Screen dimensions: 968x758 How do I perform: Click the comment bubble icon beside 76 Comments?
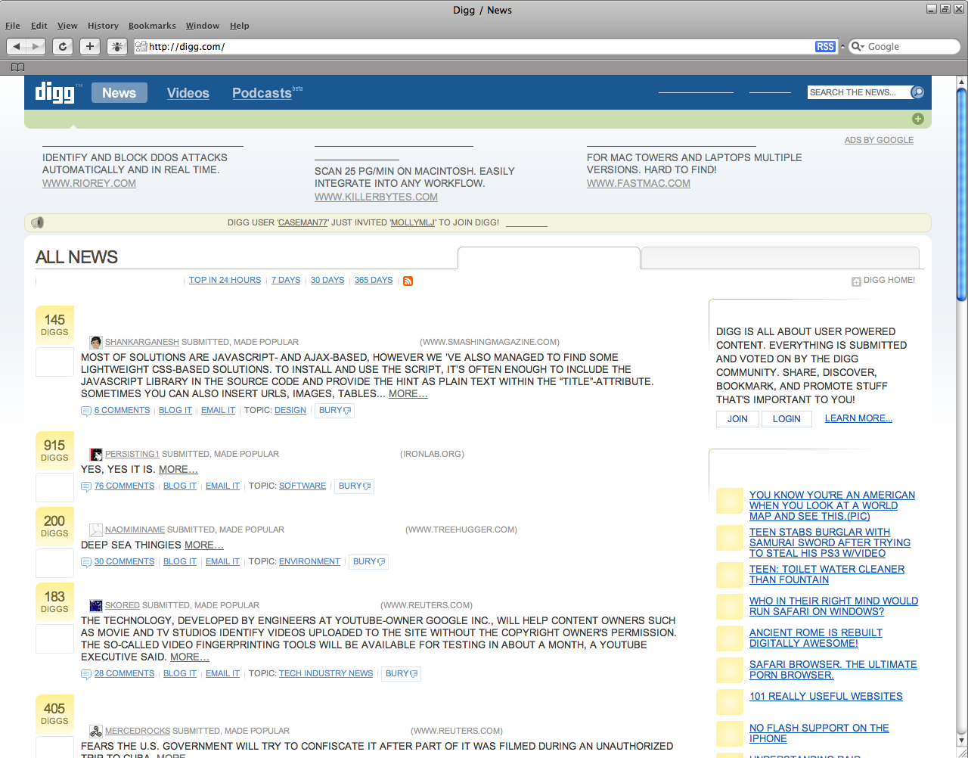[x=86, y=486]
